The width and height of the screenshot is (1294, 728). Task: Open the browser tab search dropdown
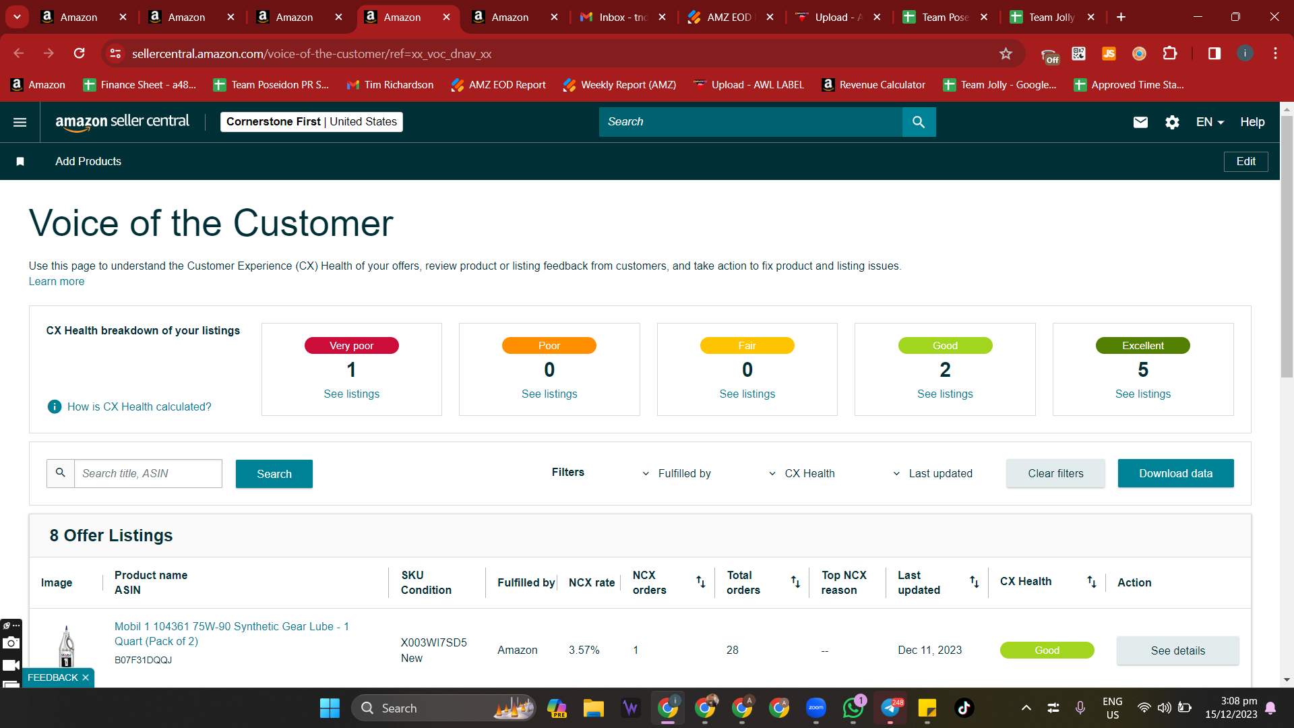pyautogui.click(x=17, y=17)
